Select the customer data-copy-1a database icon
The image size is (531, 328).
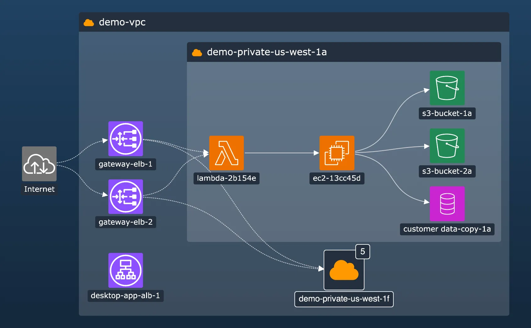(447, 204)
